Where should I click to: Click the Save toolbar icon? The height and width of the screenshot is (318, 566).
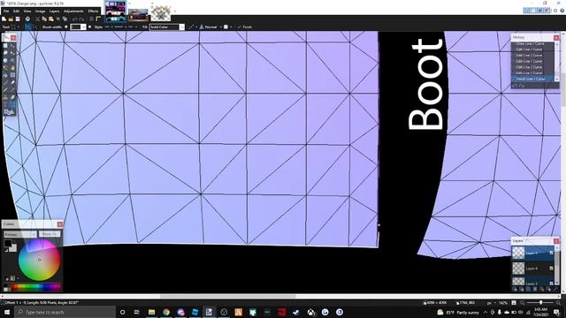click(18, 19)
